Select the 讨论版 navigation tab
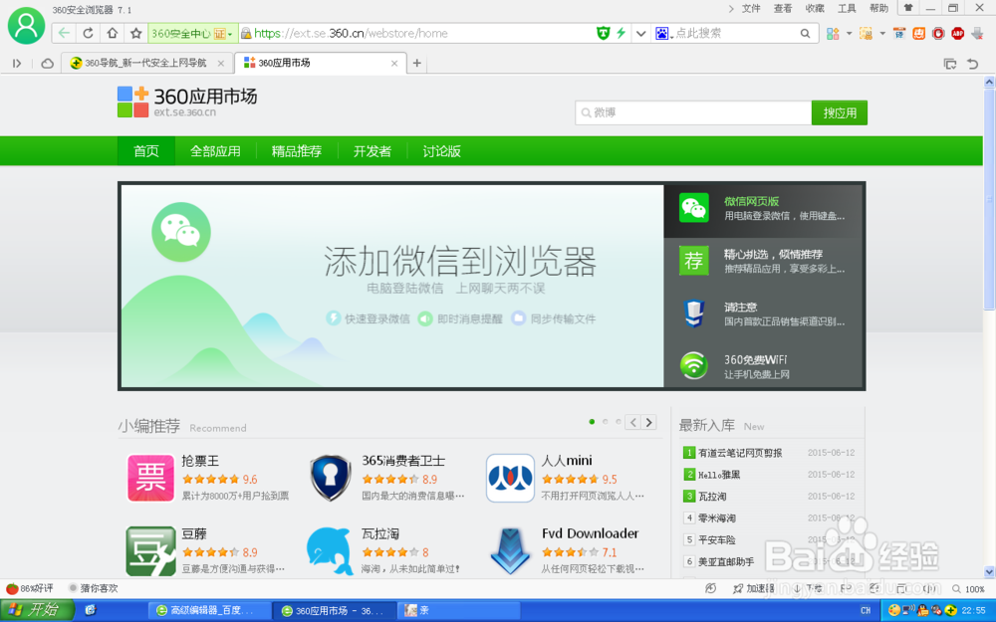996x622 pixels. coord(441,151)
